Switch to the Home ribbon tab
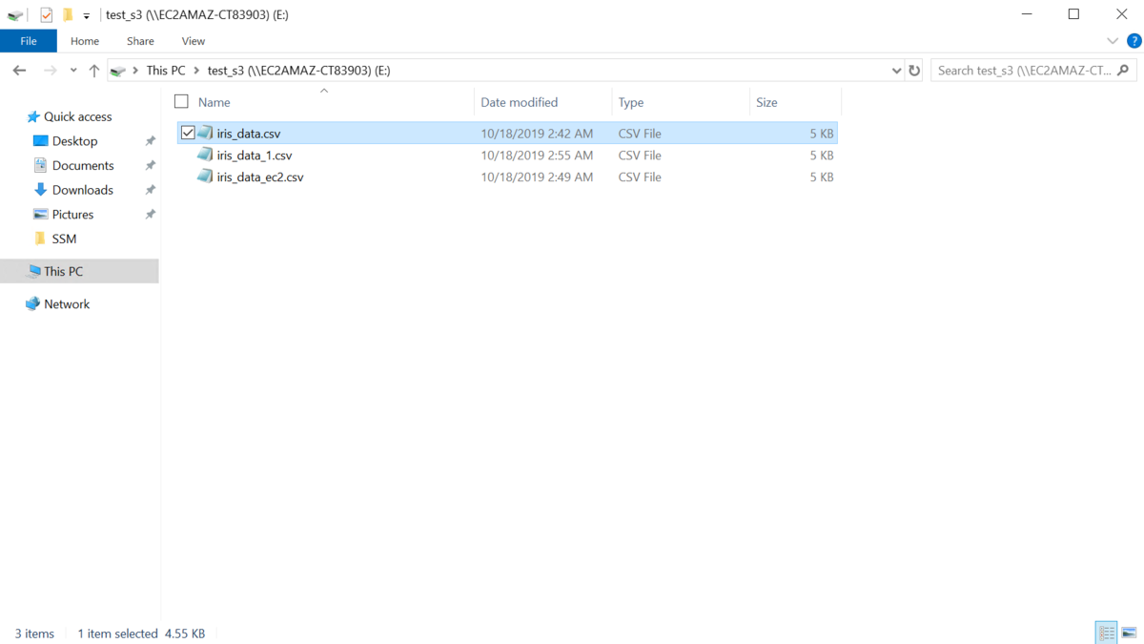 coord(85,41)
